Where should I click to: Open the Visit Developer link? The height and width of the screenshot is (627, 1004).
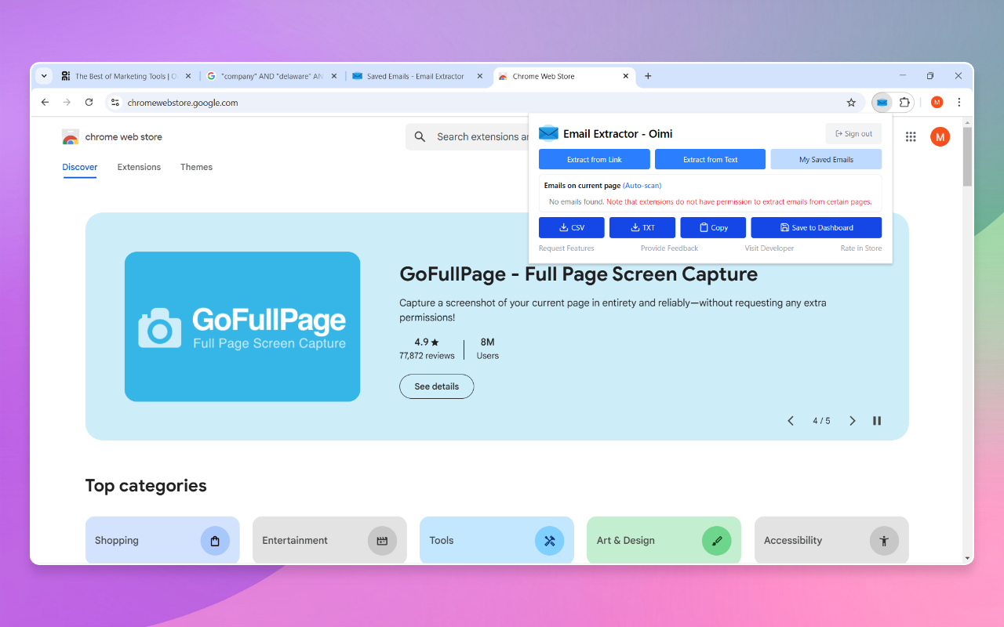769,248
